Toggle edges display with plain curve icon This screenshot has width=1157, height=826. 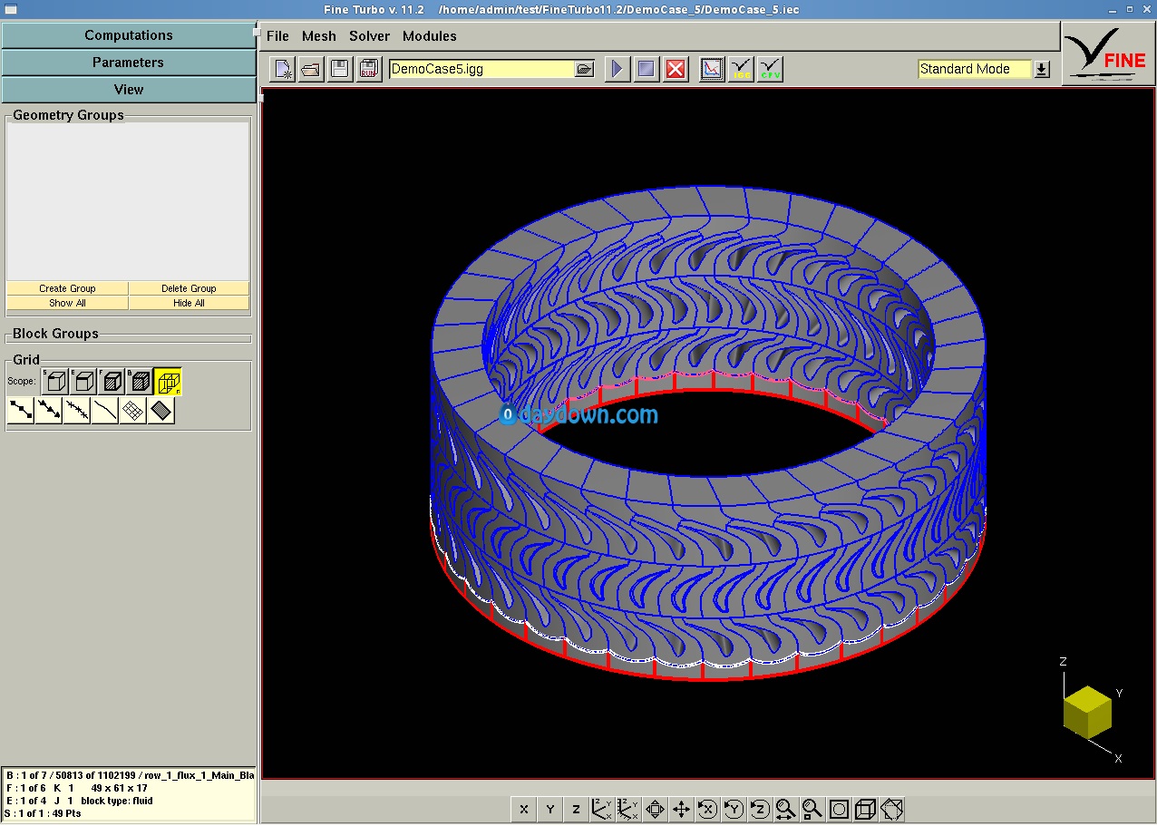click(105, 411)
